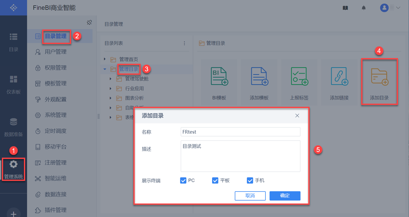Open the 管理系统 gear icon
This screenshot has height=217, width=409.
[x=14, y=164]
